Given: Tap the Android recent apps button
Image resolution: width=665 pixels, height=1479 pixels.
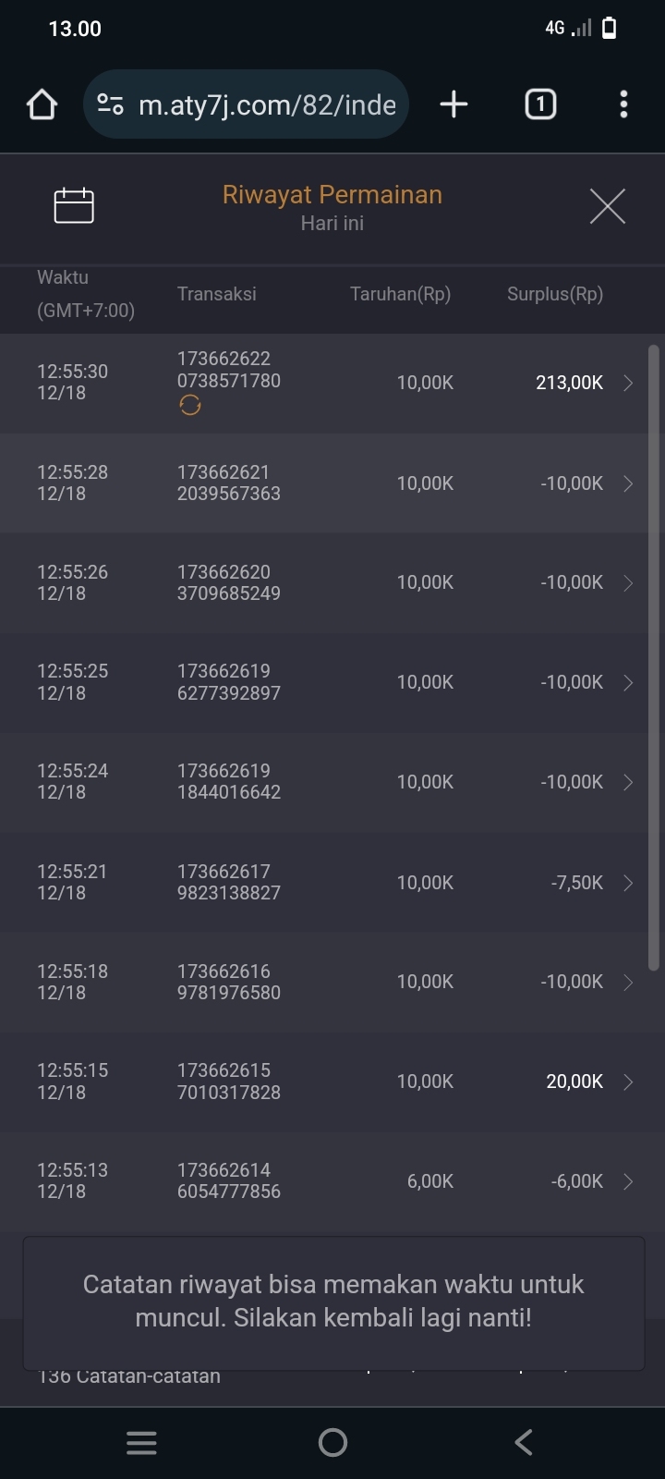Looking at the screenshot, I should tap(141, 1443).
